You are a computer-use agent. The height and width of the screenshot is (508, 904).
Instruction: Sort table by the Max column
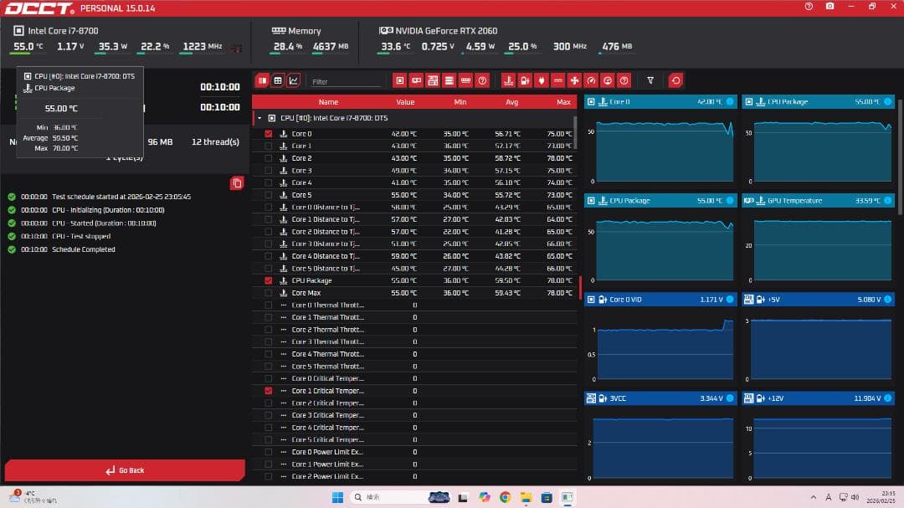563,102
